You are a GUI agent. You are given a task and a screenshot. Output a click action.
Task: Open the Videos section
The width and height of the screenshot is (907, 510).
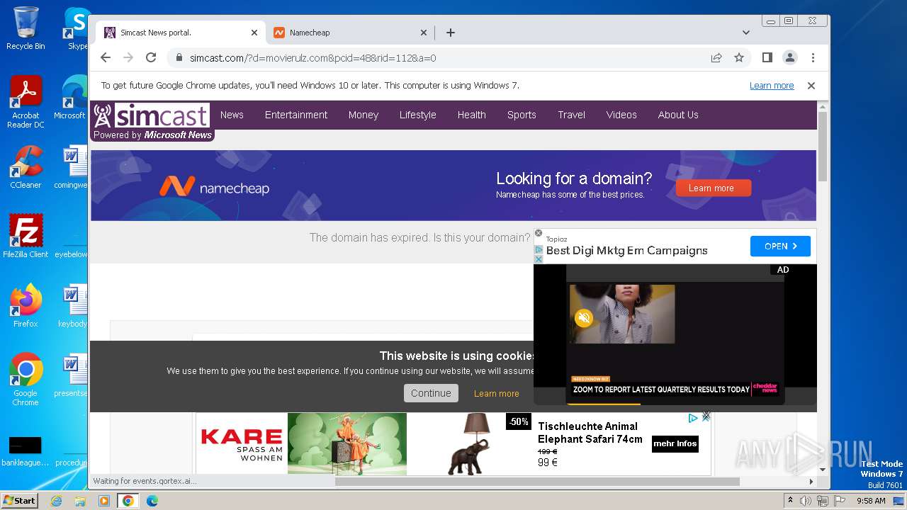621,115
